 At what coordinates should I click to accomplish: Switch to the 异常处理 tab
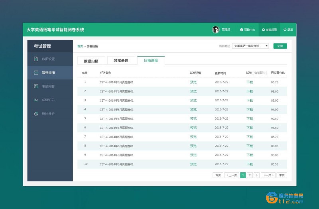pyautogui.click(x=121, y=61)
